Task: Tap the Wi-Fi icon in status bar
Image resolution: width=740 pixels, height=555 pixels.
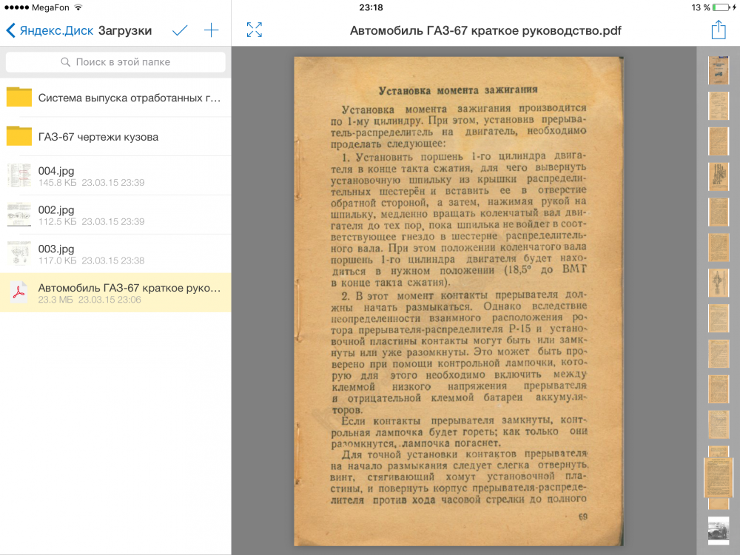Action: tap(78, 7)
